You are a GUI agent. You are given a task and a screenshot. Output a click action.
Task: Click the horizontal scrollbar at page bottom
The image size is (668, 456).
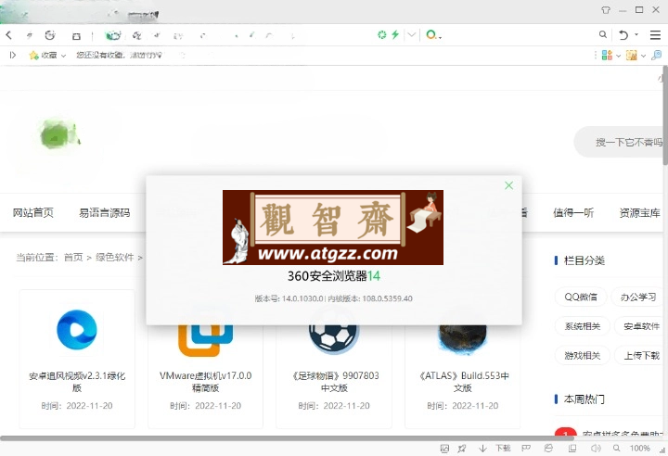coord(288,438)
